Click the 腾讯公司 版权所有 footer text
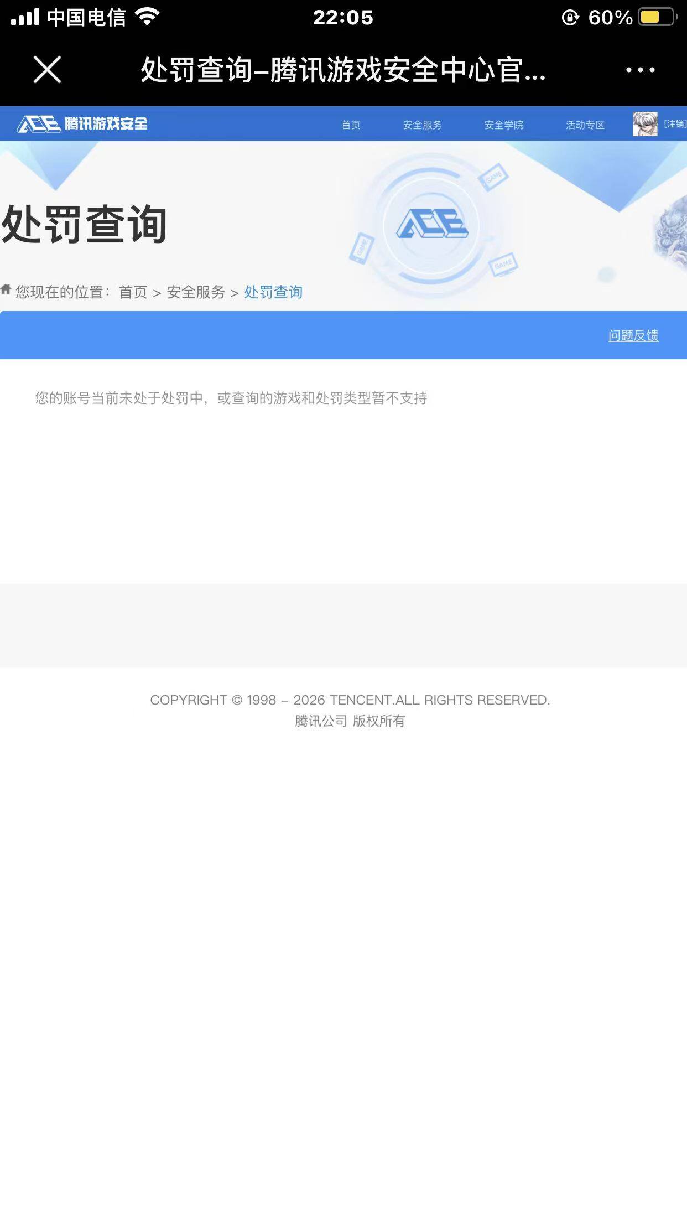The height and width of the screenshot is (1222, 687). coord(350,721)
